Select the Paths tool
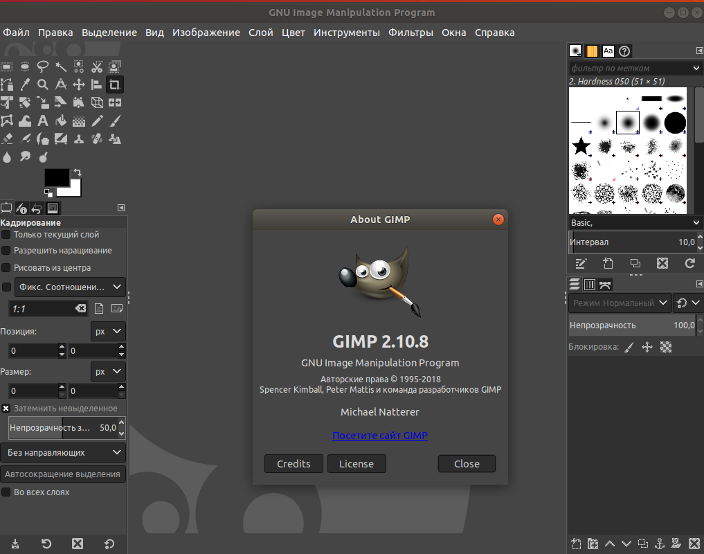Screen dimensions: 704x554 (7, 84)
